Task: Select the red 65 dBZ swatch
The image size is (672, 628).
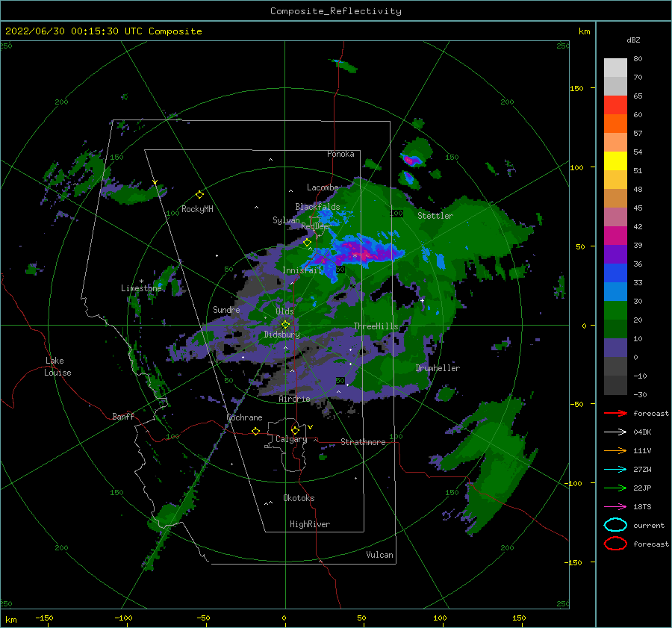Action: (615, 105)
